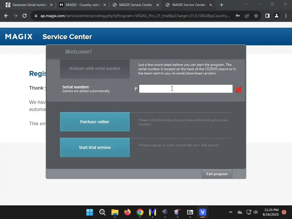The image size is (292, 219).
Task: Click the MAGIX logo
Action: (x=19, y=36)
